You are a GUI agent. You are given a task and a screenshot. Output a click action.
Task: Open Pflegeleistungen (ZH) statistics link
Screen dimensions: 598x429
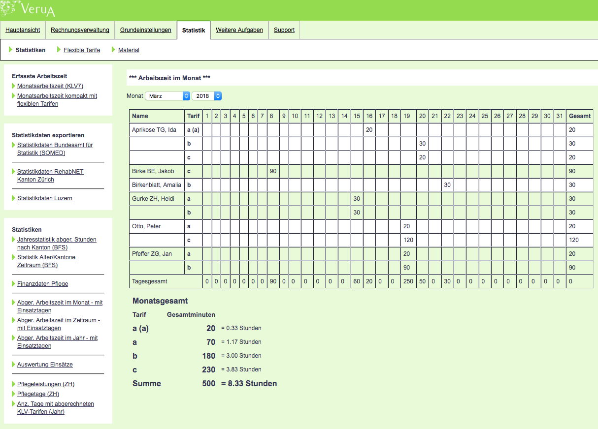(x=46, y=384)
